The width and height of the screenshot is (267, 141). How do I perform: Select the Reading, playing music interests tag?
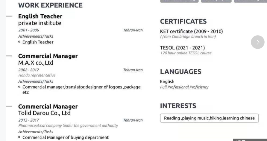click(x=209, y=118)
